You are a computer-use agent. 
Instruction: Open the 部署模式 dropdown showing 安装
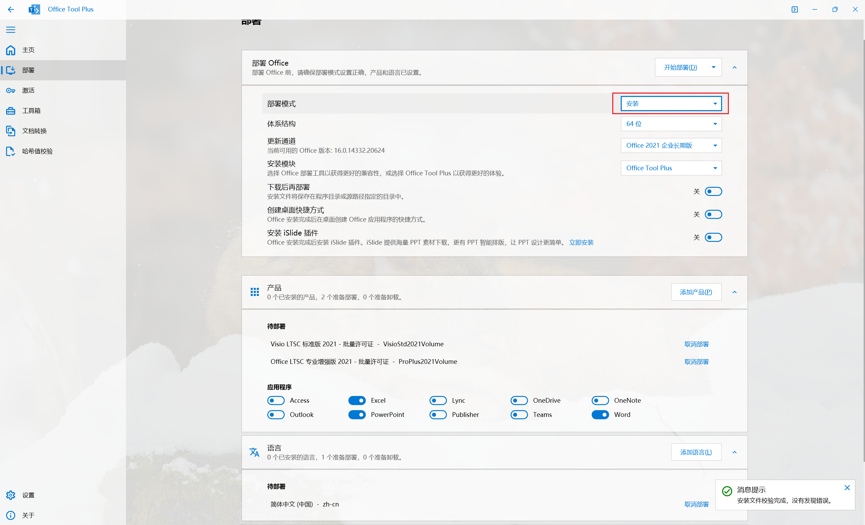671,103
